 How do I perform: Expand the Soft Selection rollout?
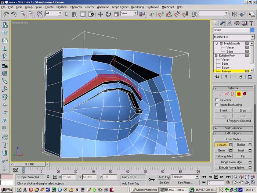[233, 128]
